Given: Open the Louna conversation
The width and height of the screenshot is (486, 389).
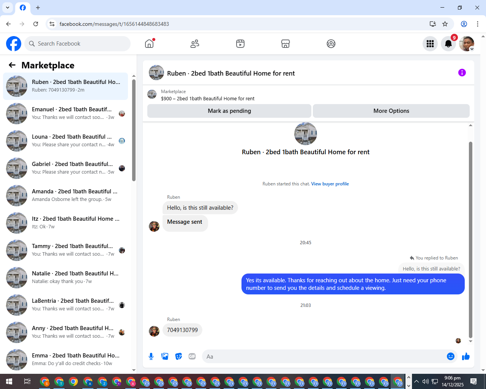Looking at the screenshot, I should point(65,141).
